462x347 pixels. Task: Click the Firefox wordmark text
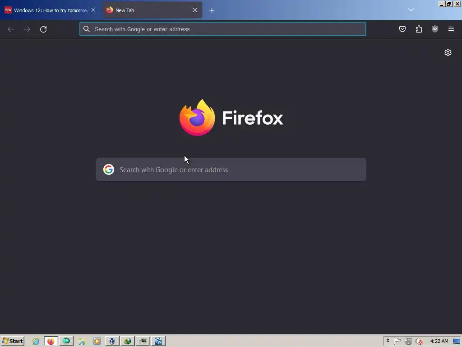[253, 118]
